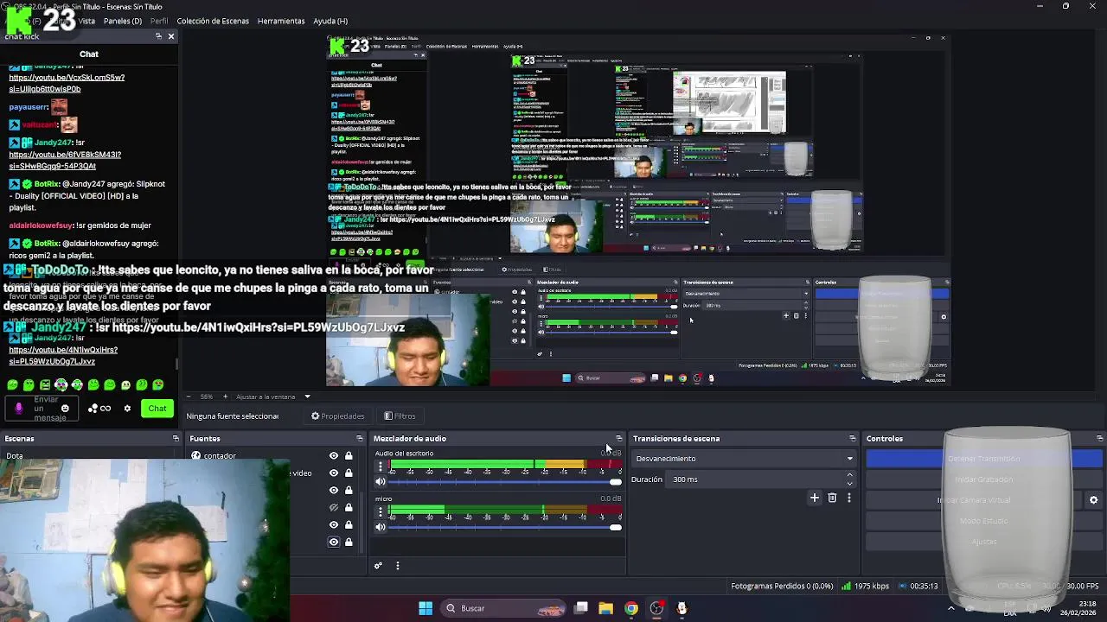Mute the micro audio channel
1107x622 pixels.
tap(380, 527)
